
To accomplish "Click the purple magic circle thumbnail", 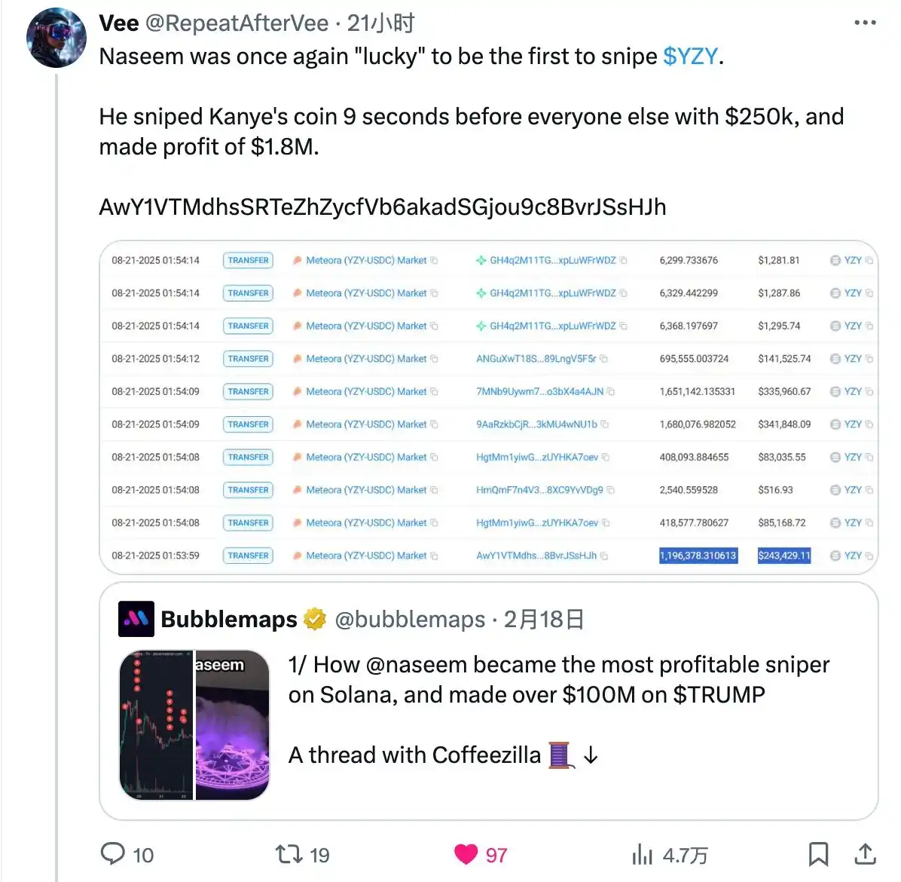I will tap(232, 724).
